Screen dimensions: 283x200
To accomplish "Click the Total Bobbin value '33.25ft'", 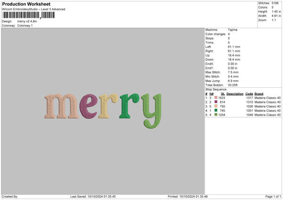I will (x=233, y=85).
